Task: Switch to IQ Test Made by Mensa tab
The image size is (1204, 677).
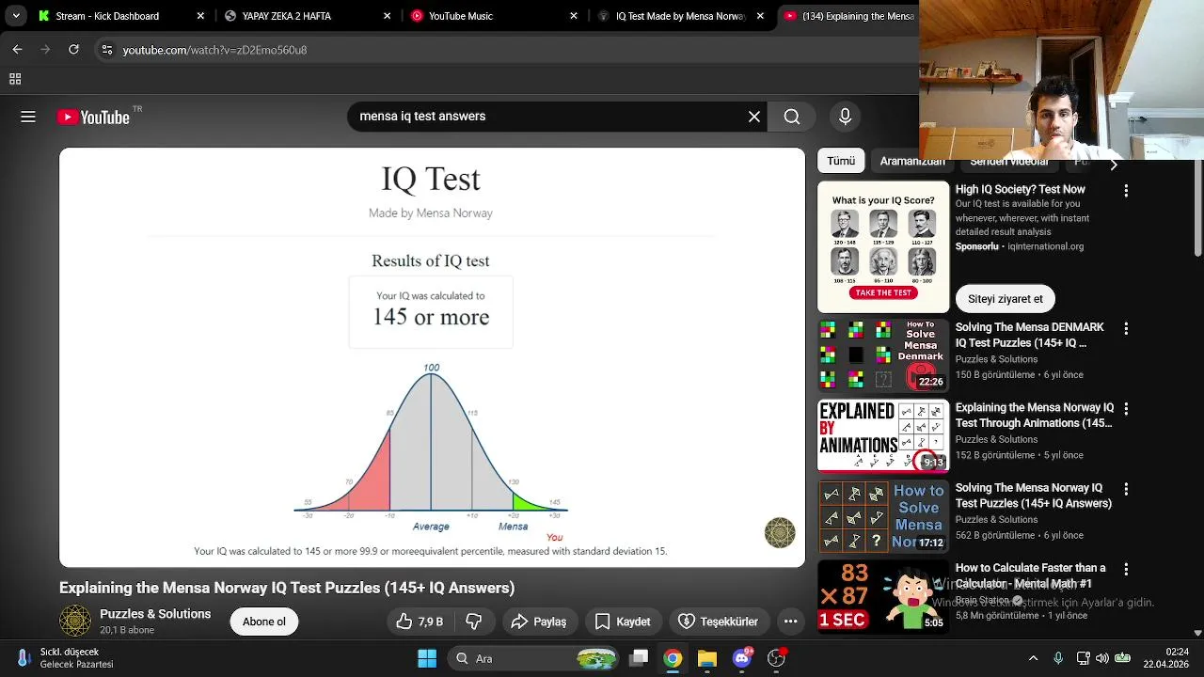Action: tap(680, 16)
